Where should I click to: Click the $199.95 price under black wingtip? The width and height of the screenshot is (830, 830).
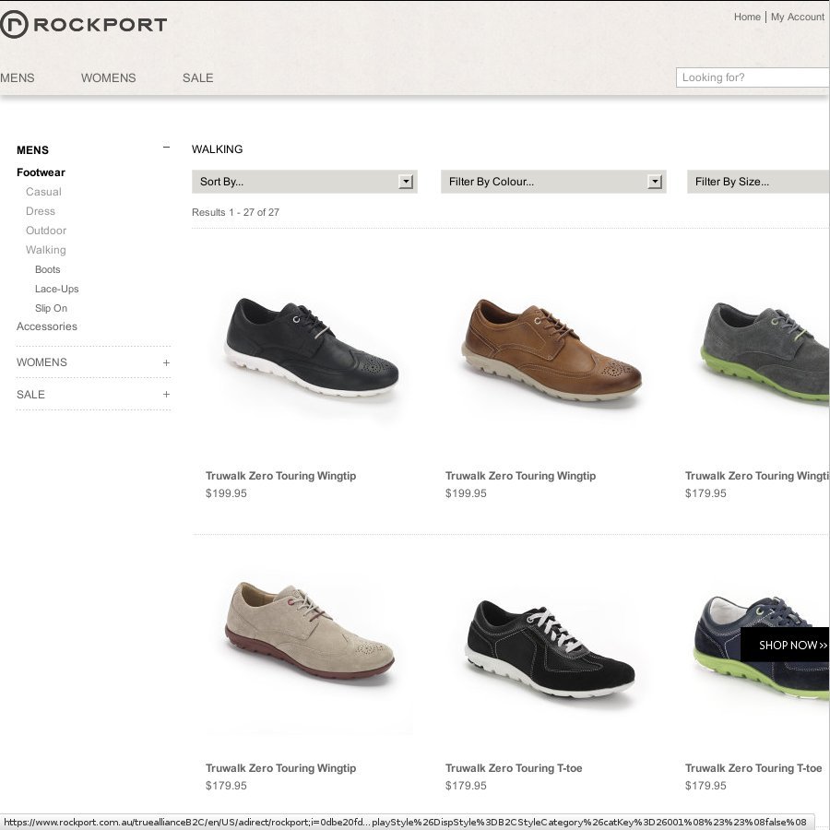click(226, 493)
